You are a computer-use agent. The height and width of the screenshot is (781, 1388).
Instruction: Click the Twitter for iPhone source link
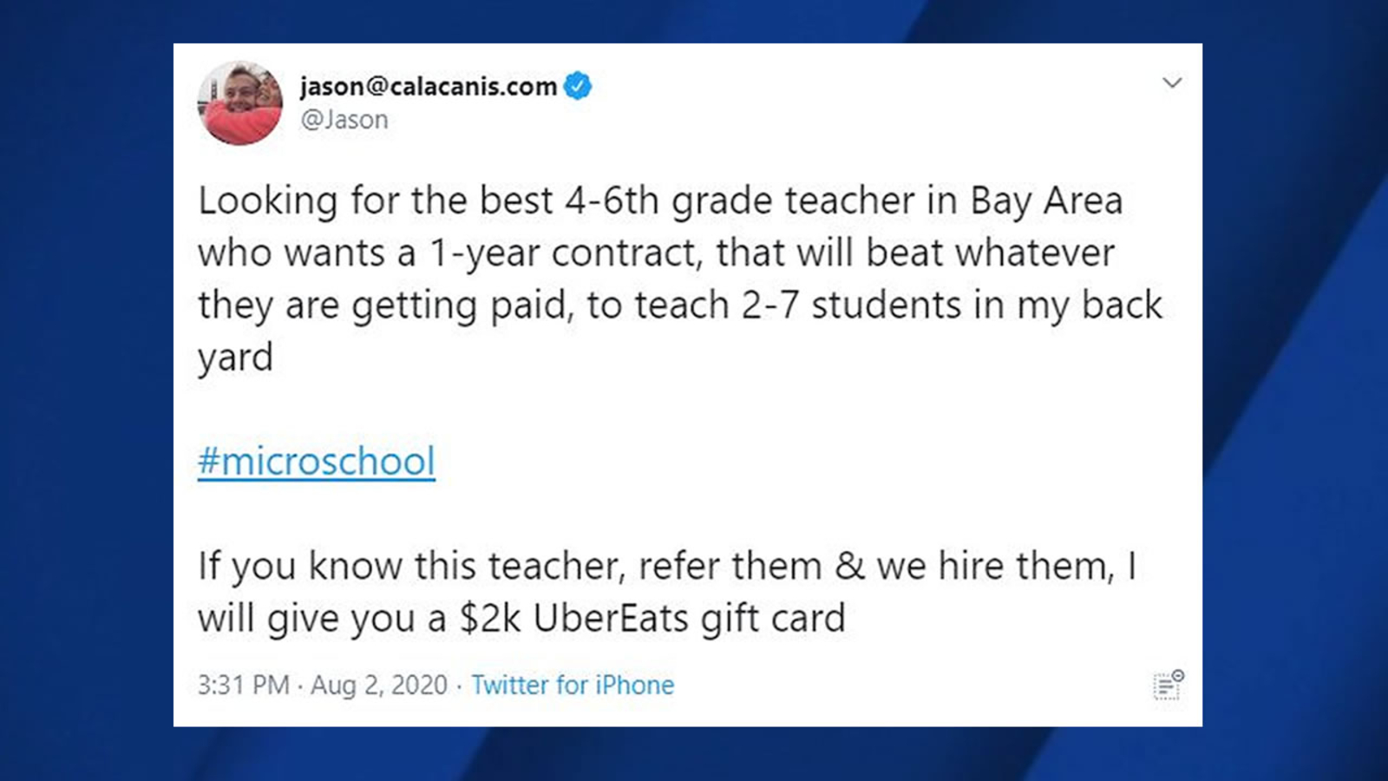pos(573,685)
